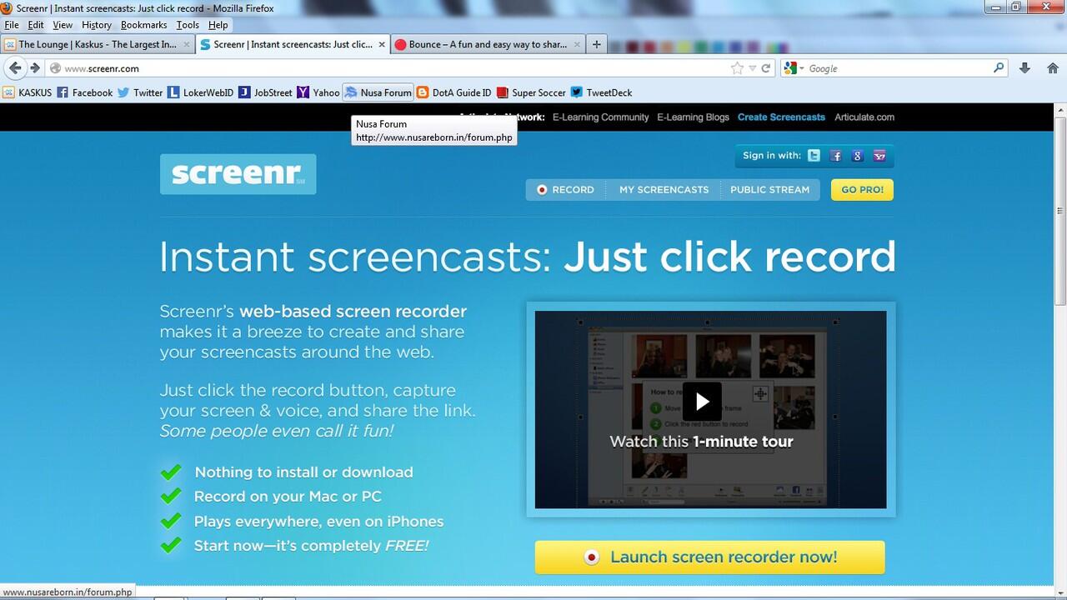This screenshot has width=1067, height=600.
Task: Open a new tab with the plus button
Action: click(596, 44)
